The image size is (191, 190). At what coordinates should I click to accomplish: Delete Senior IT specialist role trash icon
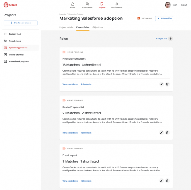click(167, 132)
